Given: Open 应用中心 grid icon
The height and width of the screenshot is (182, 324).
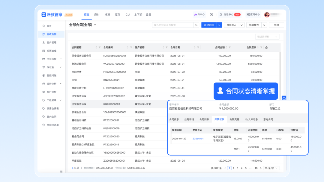Looking at the screenshot, I should pyautogui.click(x=248, y=14).
